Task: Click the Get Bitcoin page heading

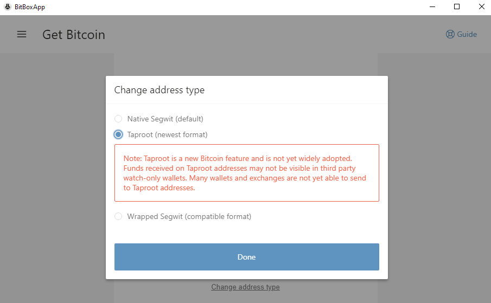Action: (x=74, y=35)
